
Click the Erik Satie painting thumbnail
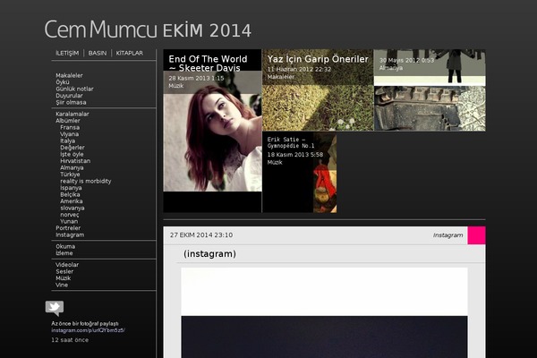coord(325,173)
